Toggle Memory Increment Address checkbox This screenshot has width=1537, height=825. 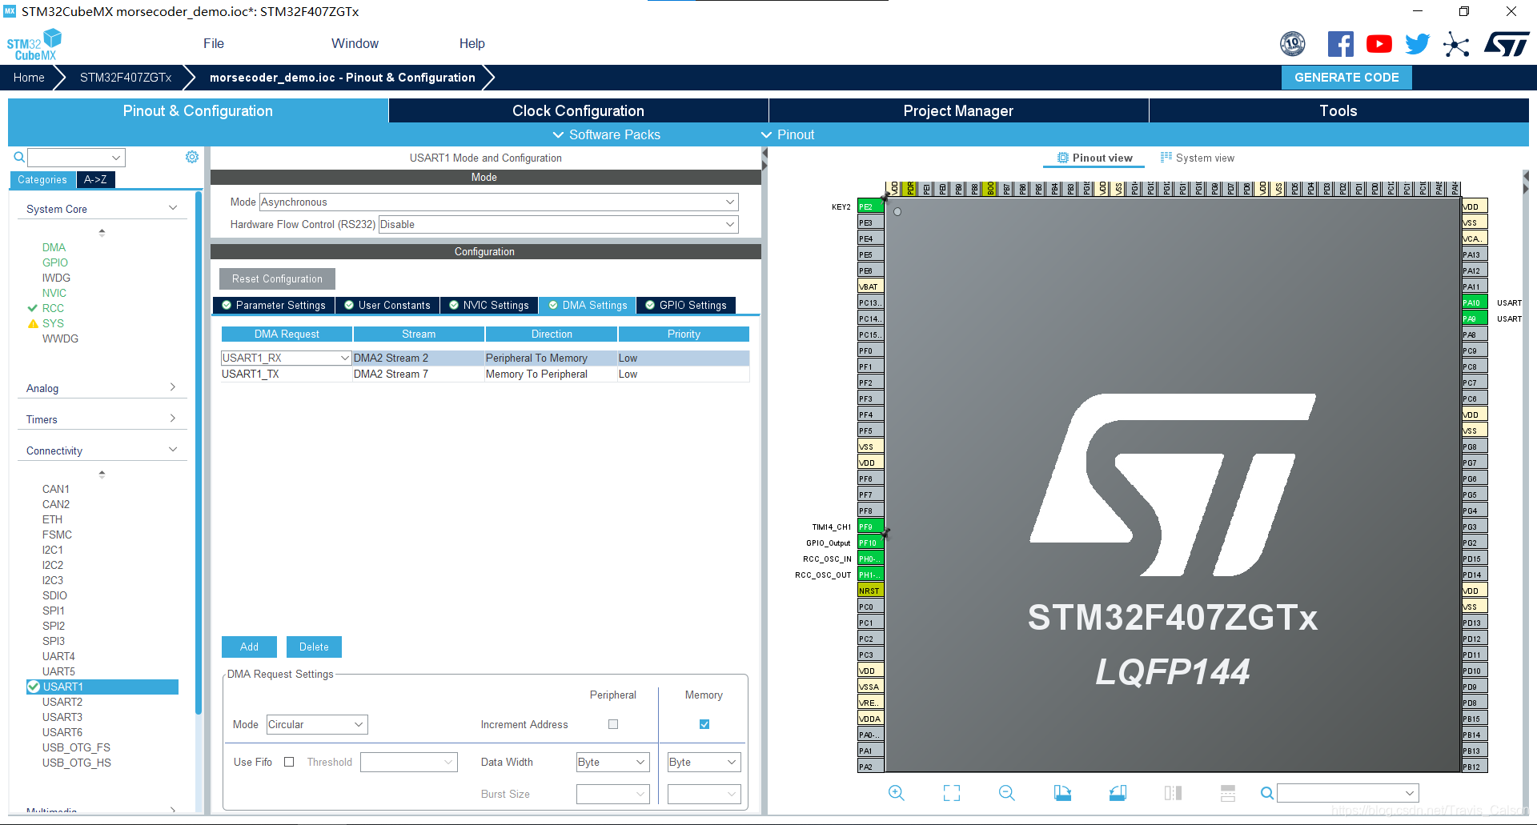704,724
